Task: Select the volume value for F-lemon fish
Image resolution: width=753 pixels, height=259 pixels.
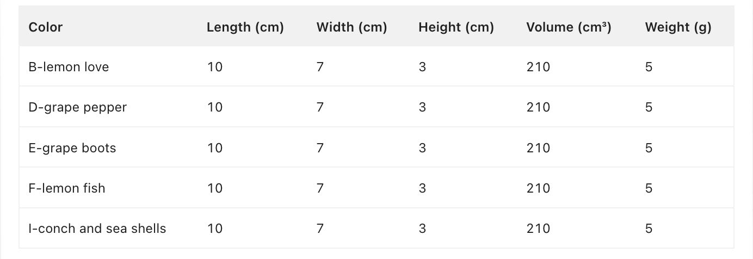Action: 538,188
